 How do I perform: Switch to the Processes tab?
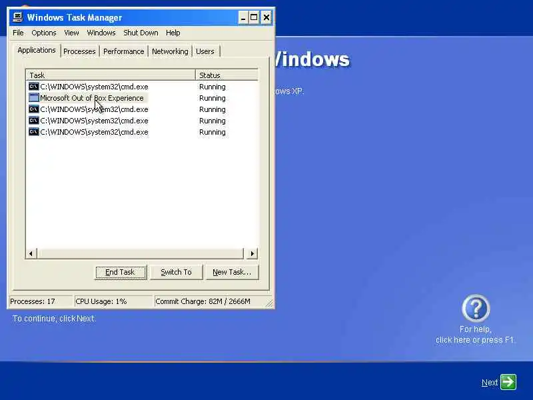tap(79, 51)
